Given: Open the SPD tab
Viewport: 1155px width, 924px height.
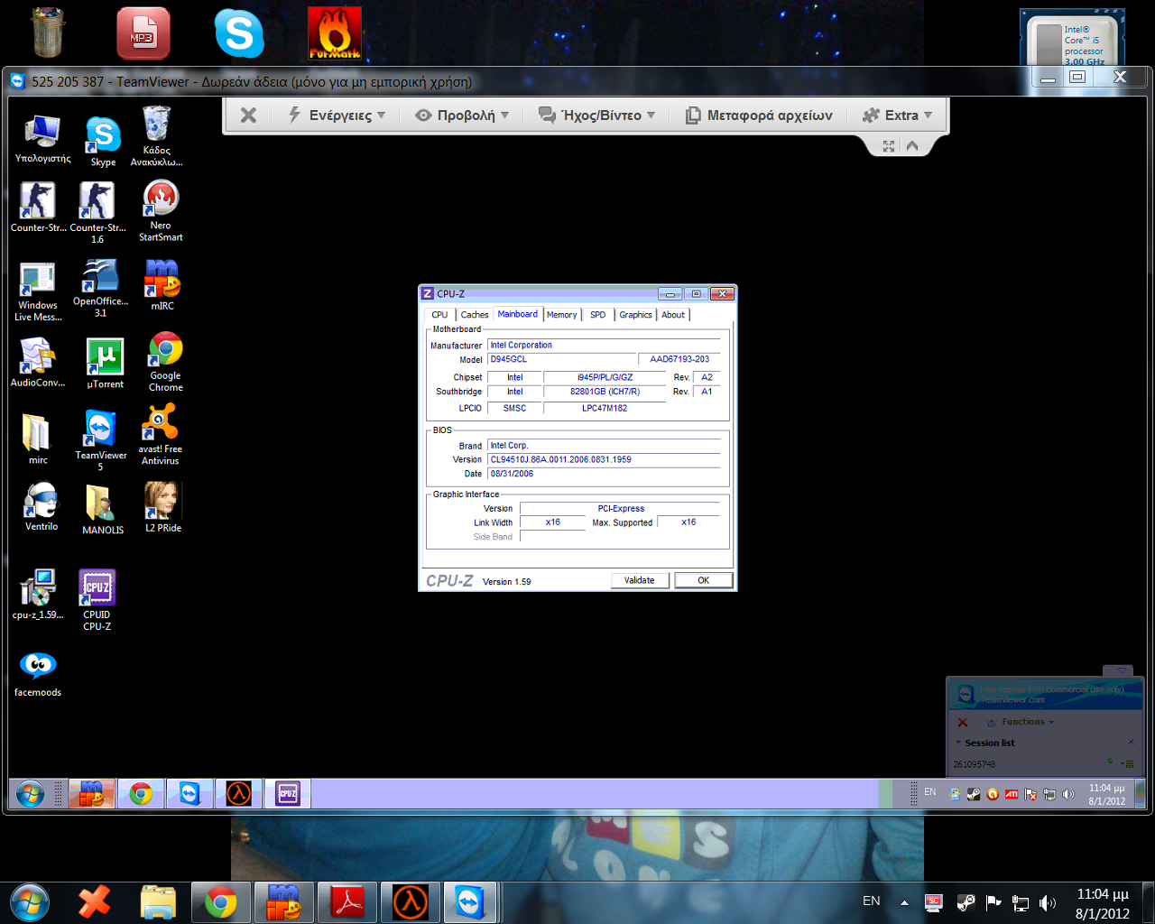Looking at the screenshot, I should tap(597, 315).
